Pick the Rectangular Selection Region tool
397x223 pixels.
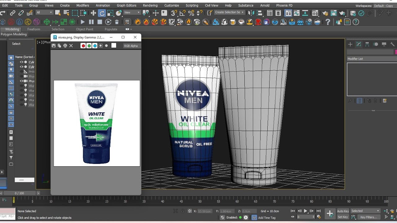[75, 13]
